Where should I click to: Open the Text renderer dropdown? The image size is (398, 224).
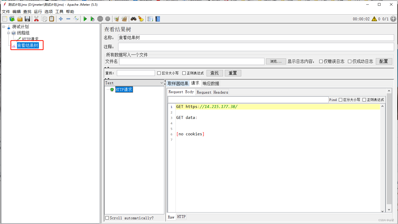coord(134,83)
